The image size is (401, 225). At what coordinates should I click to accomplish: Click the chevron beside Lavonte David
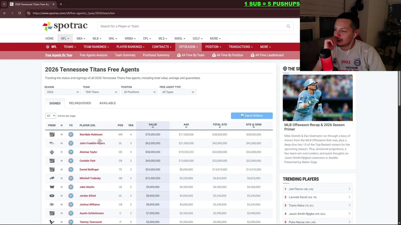coord(349,197)
